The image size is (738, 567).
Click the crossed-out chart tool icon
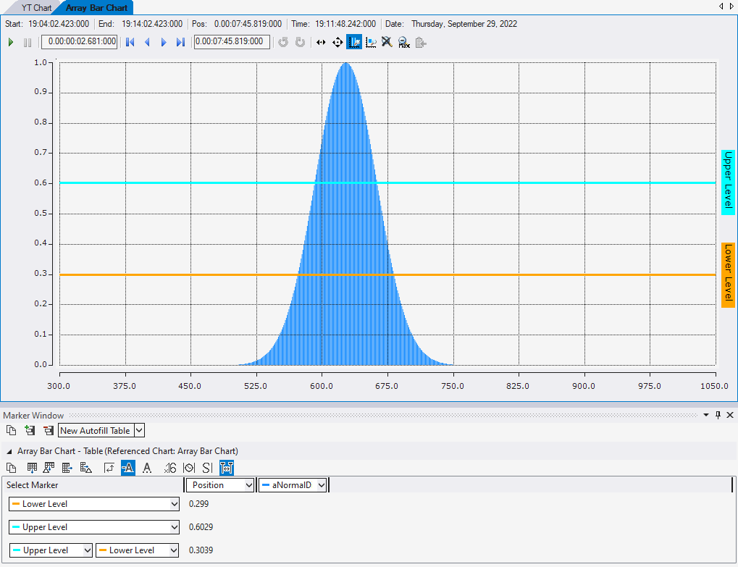pyautogui.click(x=387, y=42)
